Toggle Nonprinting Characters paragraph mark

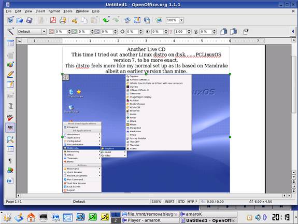[10, 161]
